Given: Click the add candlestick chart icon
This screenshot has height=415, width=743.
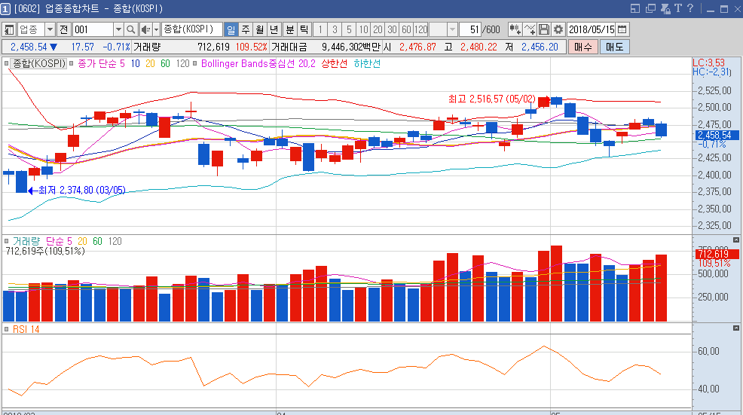Looking at the screenshot, I should coord(515,29).
